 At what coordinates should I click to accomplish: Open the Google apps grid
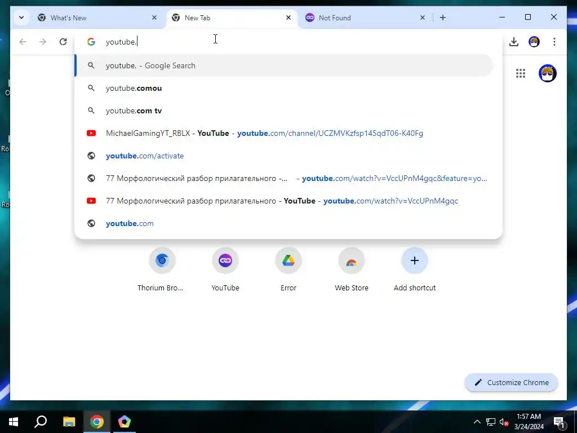[x=520, y=73]
